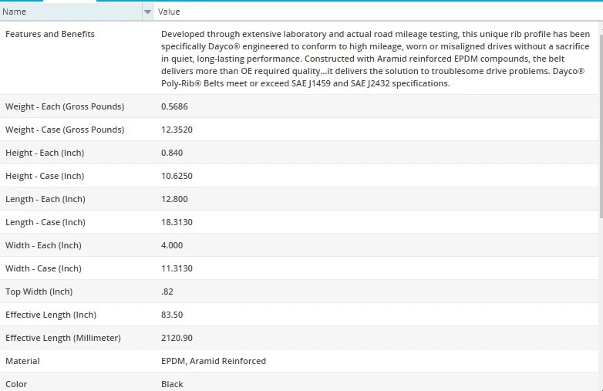Viewport: 603px width, 391px height.
Task: Select the Features and Benefits row label
Action: coord(50,34)
